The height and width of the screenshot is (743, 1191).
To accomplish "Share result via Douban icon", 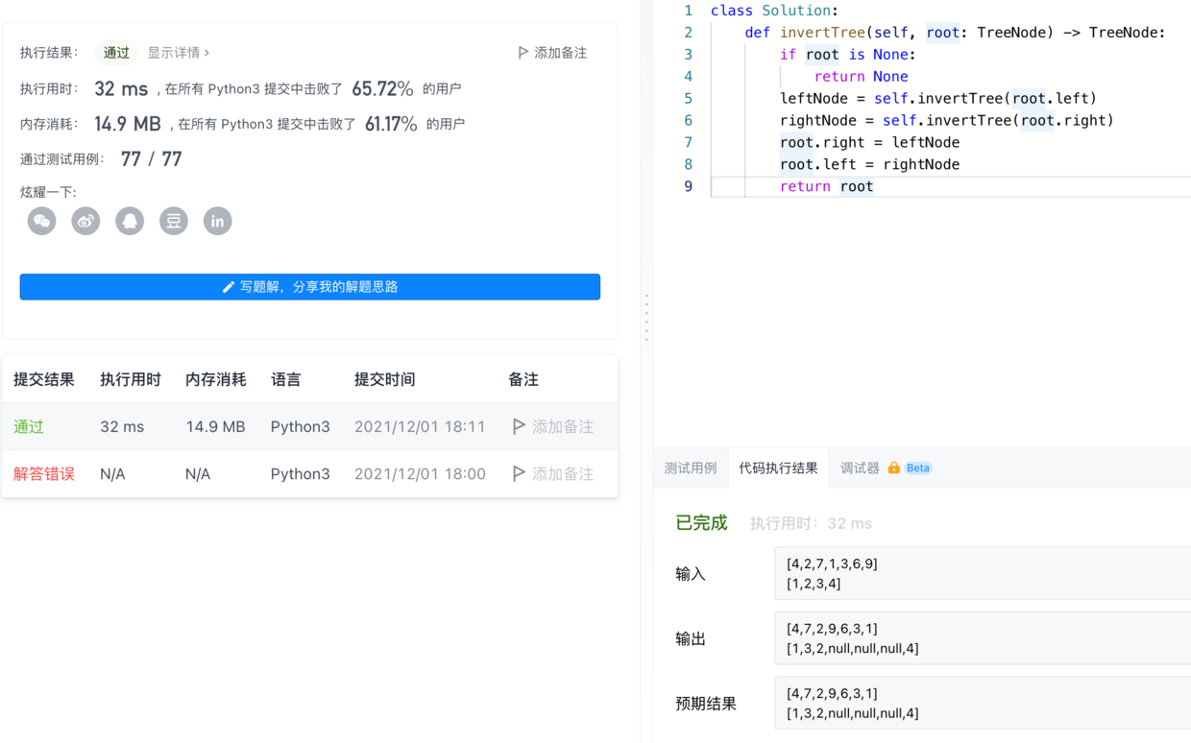I will pyautogui.click(x=174, y=221).
